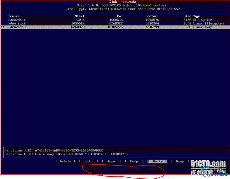230x179 pixels.
Task: Click end sector 10485726
Action: tap(115, 27)
